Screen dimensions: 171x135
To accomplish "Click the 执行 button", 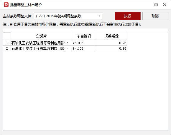I will click(128, 16).
